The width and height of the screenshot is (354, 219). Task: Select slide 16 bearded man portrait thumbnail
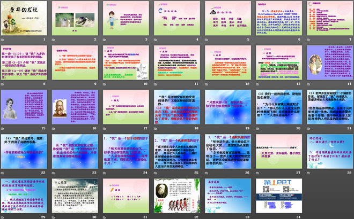(75, 107)
